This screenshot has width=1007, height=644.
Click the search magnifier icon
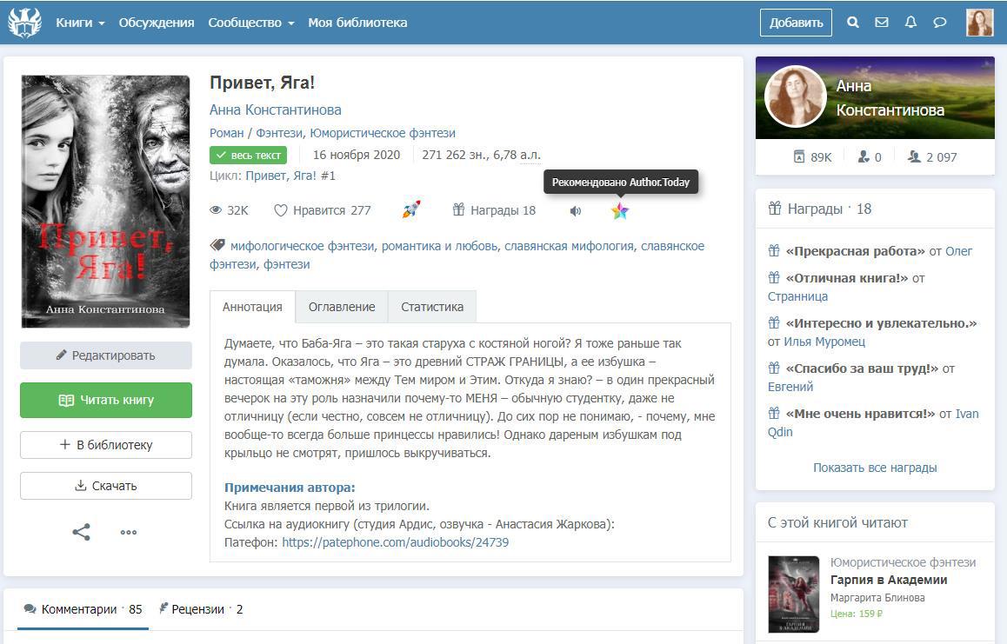(853, 23)
